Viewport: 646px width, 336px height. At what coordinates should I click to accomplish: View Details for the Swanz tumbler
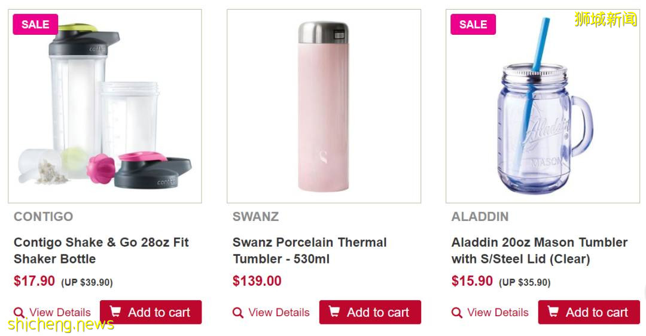click(279, 313)
